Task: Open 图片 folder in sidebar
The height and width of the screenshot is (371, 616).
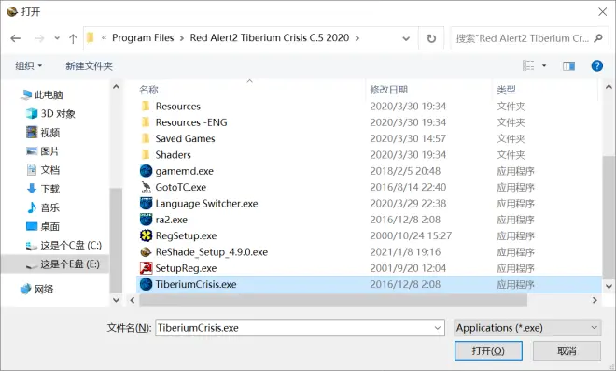Action: [x=43, y=151]
